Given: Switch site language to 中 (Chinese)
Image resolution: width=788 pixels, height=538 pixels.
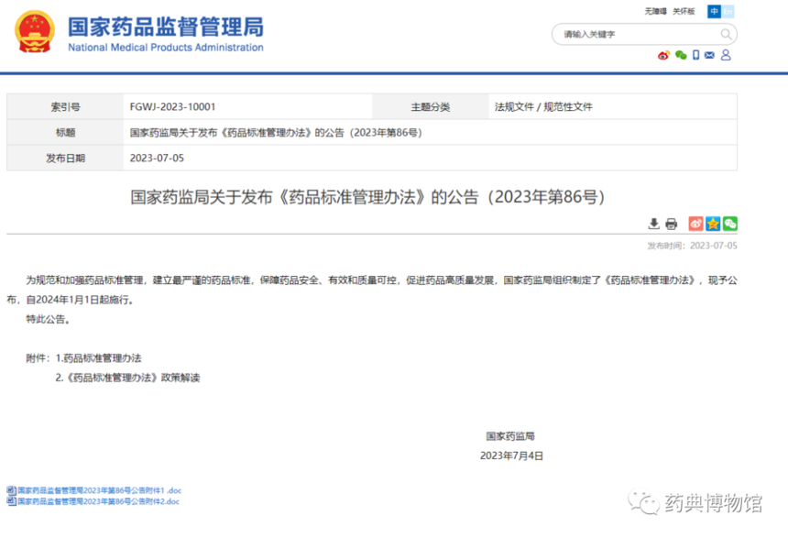Looking at the screenshot, I should point(714,12).
